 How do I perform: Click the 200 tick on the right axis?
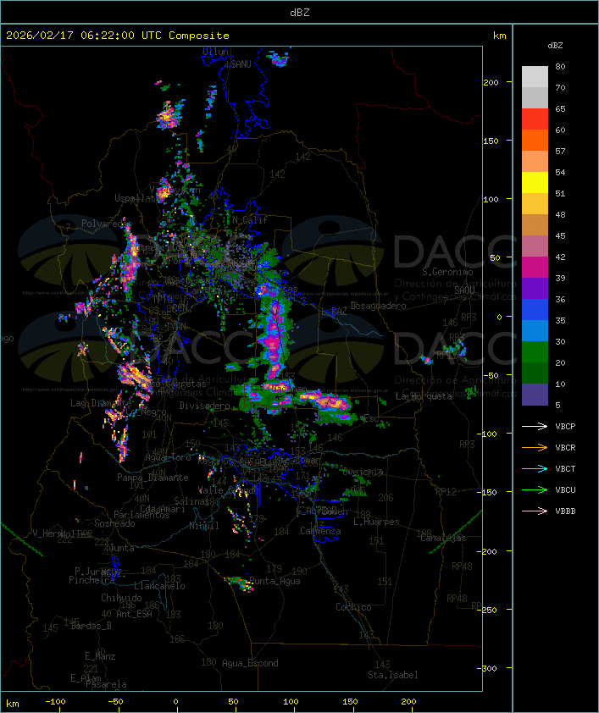tap(491, 82)
